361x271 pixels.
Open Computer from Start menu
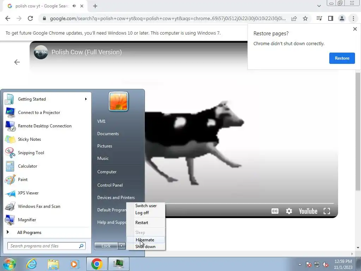pos(107,172)
